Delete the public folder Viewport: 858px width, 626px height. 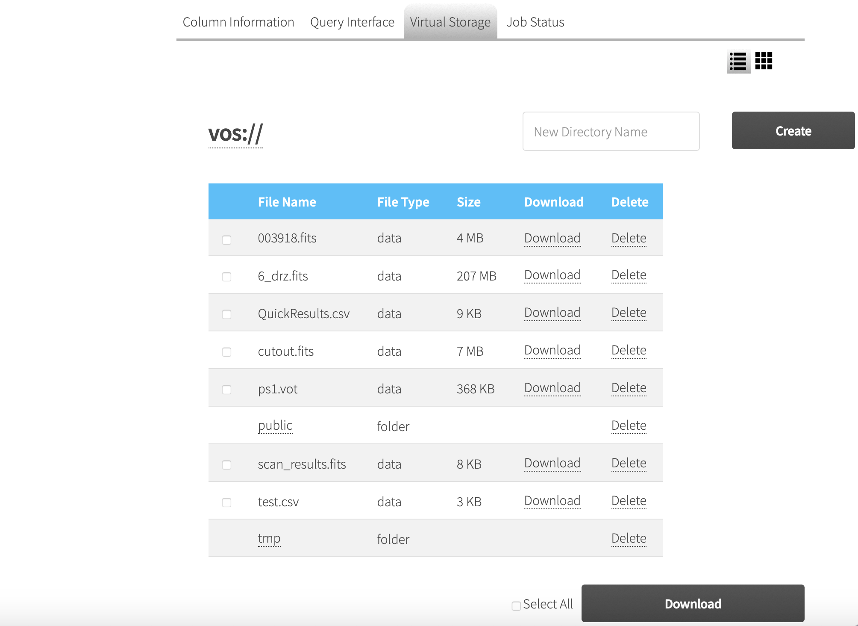[x=629, y=425]
